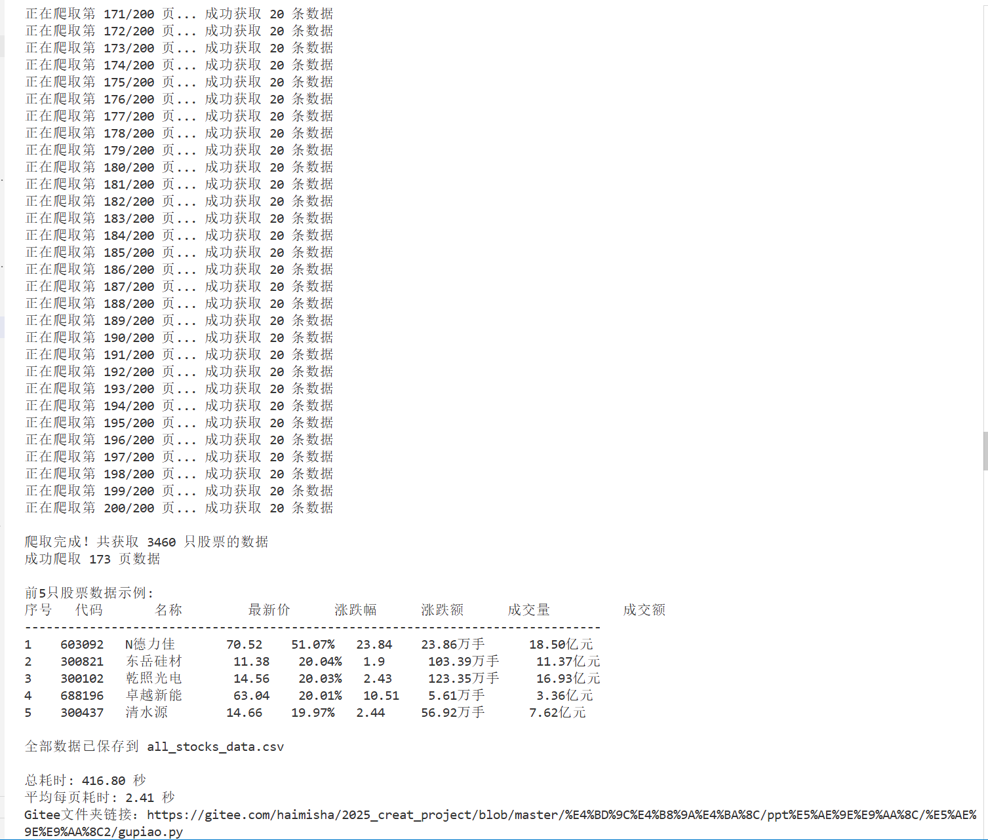The width and height of the screenshot is (988, 840).
Task: Click the column header '代码'
Action: pos(89,610)
